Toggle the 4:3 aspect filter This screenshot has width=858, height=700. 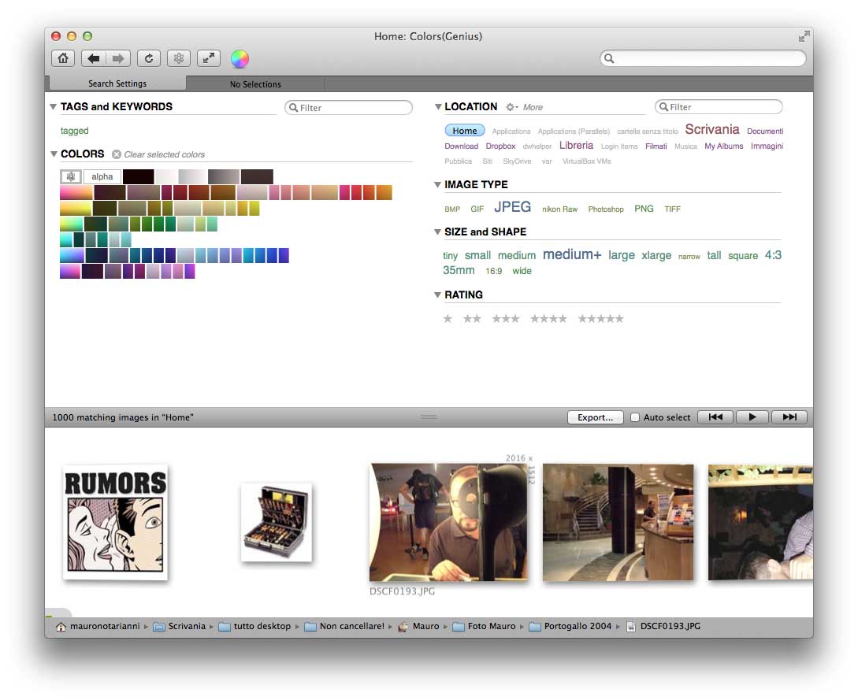click(773, 255)
